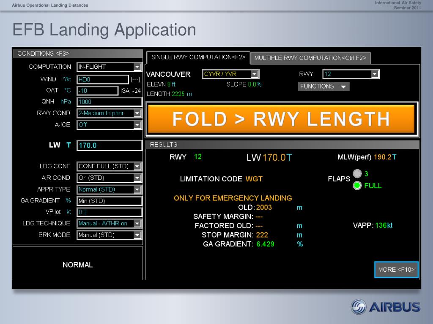The height and width of the screenshot is (324, 433).
Task: Open the FUNCTIONS menu
Action: coord(323,86)
